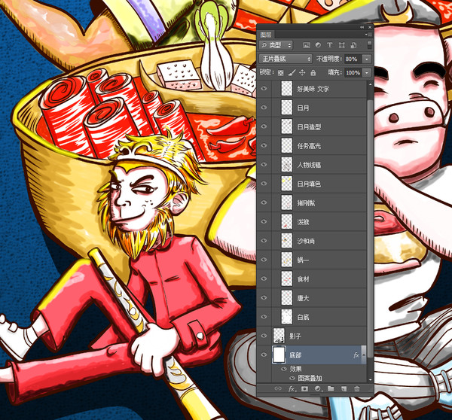Select the 食材 layer name
The width and height of the screenshot is (452, 420).
[303, 279]
